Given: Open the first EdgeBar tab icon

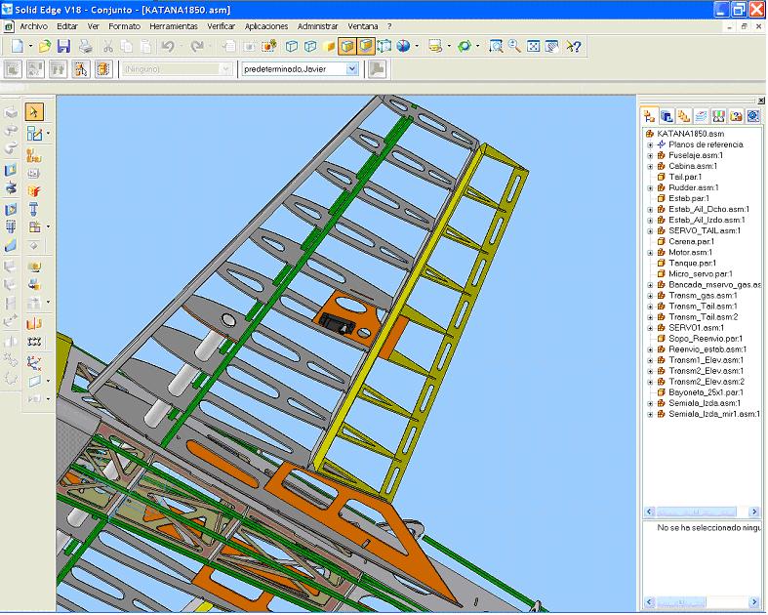Looking at the screenshot, I should pyautogui.click(x=651, y=116).
